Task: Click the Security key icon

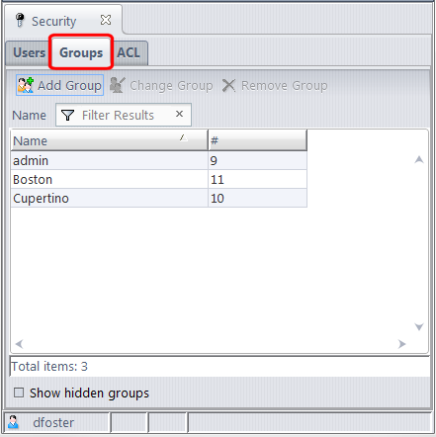Action: coord(20,21)
